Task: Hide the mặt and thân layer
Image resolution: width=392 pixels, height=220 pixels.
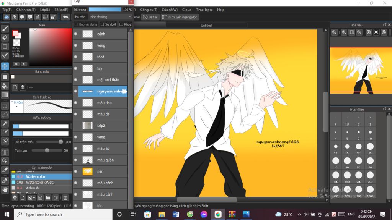Action: pos(75,80)
